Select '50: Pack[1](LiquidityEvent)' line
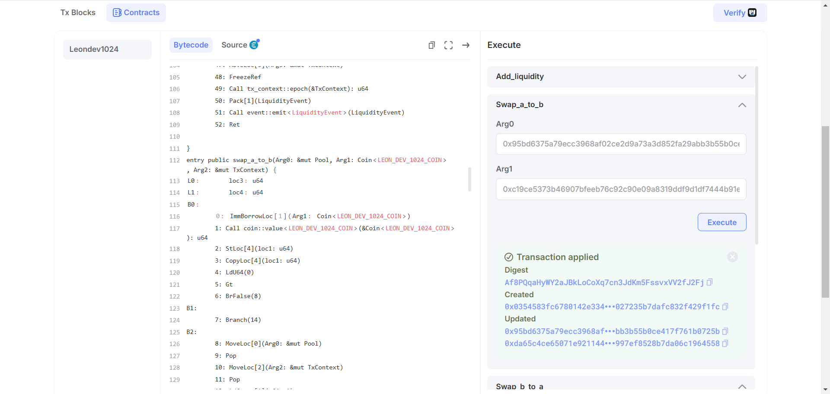The width and height of the screenshot is (830, 394). point(263,101)
